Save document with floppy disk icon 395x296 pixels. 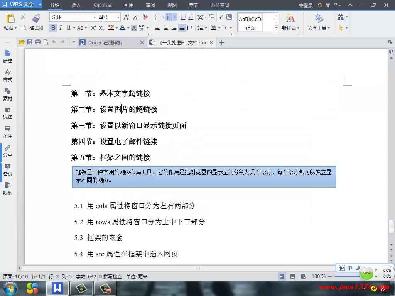(x=30, y=42)
